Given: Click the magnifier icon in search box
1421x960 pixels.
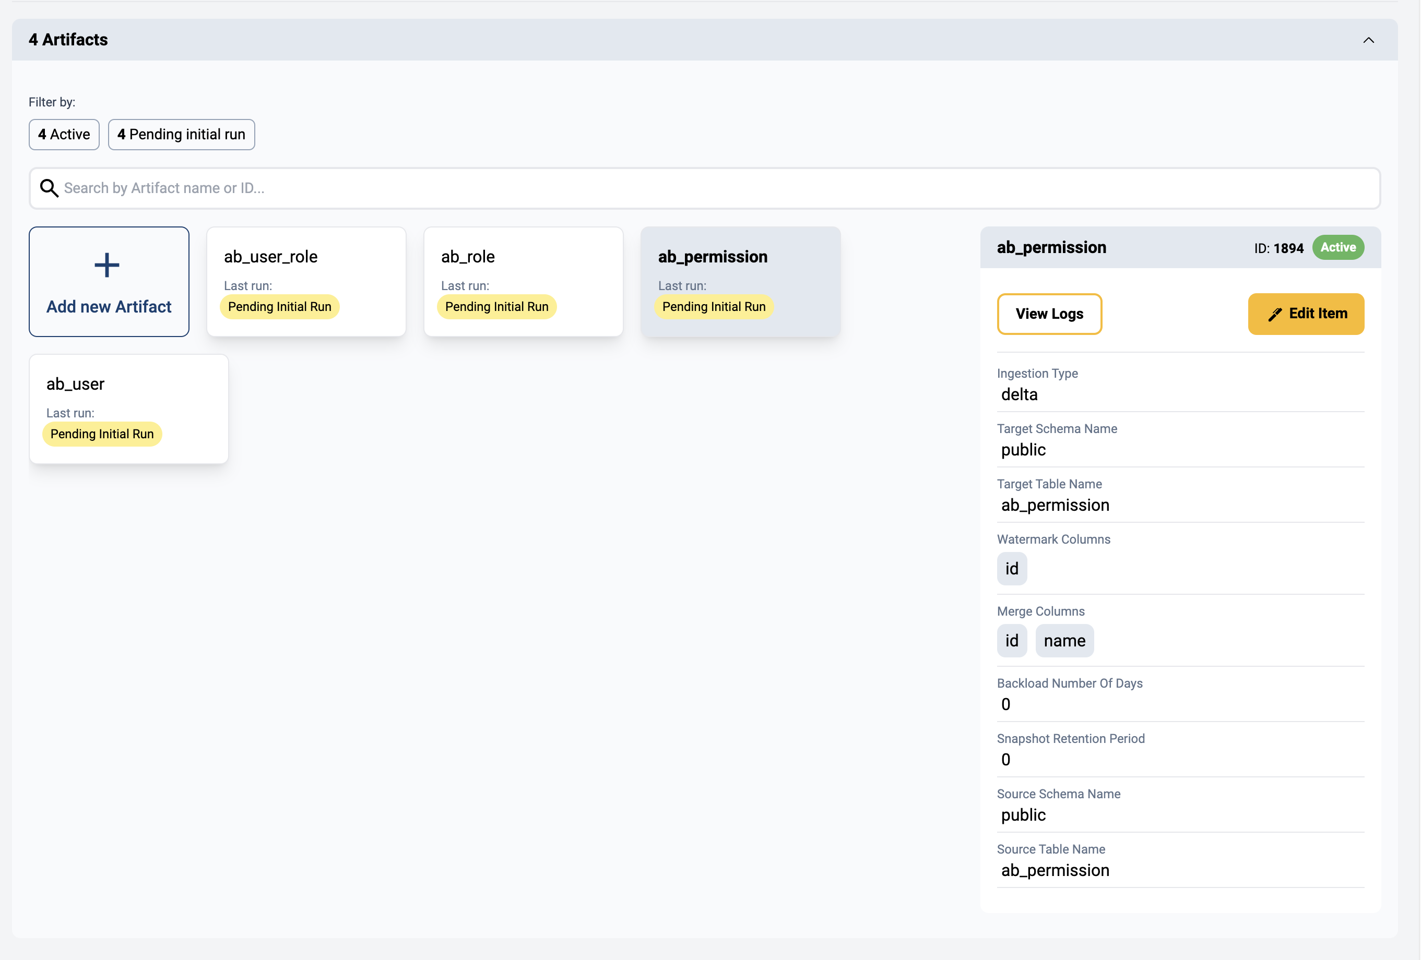Looking at the screenshot, I should pos(49,188).
